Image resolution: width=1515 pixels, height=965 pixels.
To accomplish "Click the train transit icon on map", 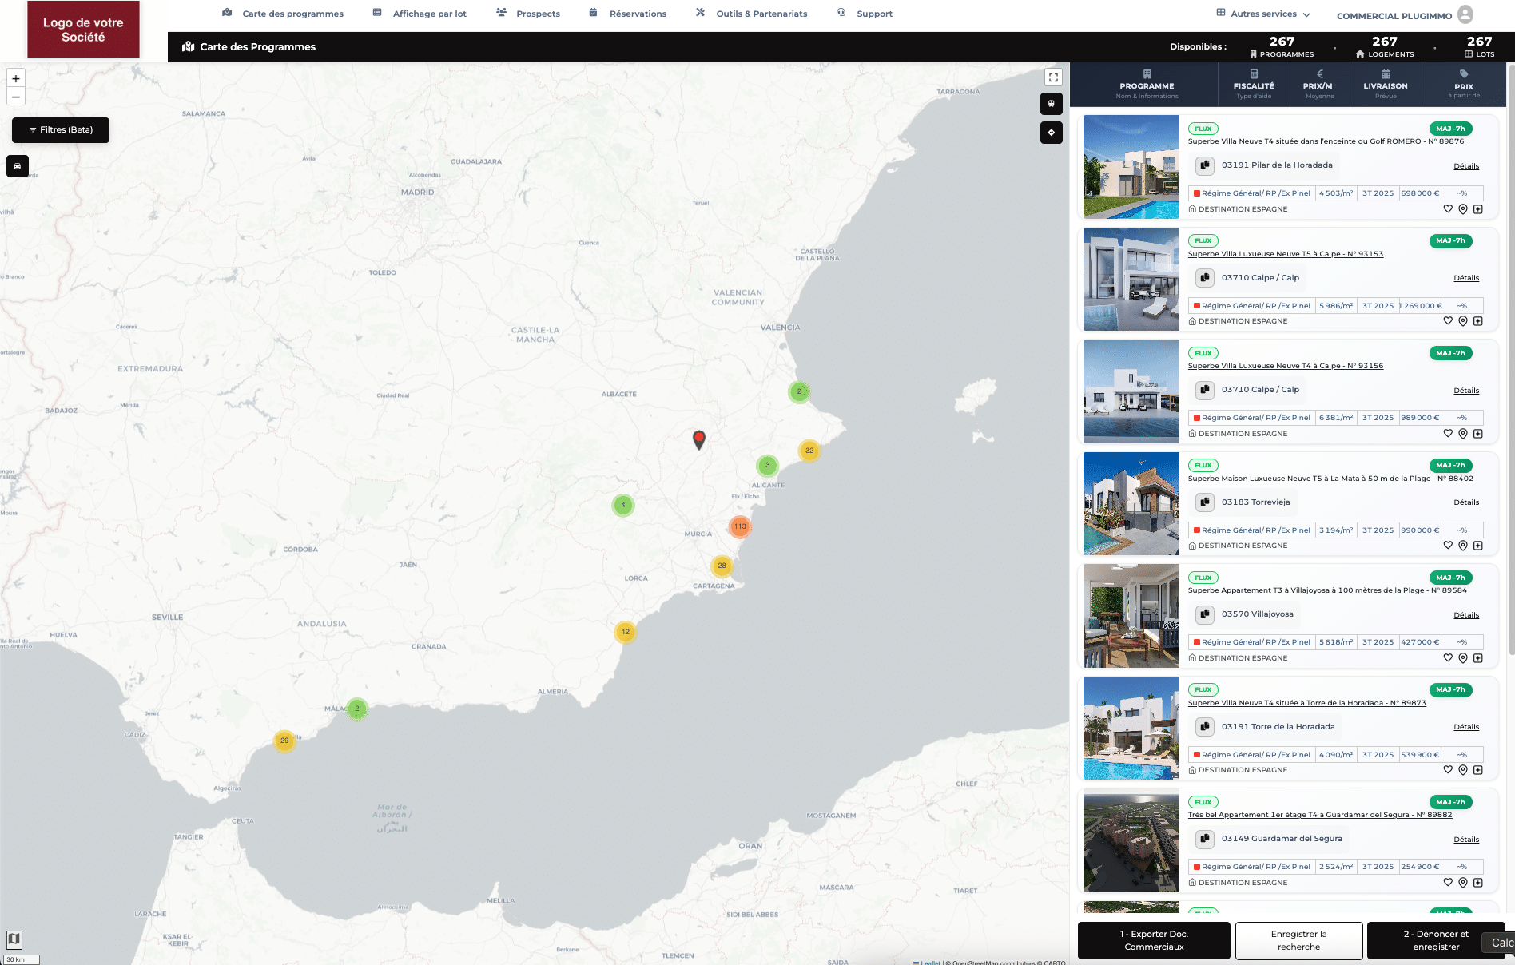I will pos(1052,104).
